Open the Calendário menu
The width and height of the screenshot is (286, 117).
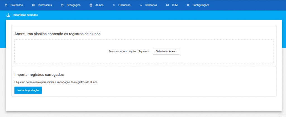[x=17, y=5]
